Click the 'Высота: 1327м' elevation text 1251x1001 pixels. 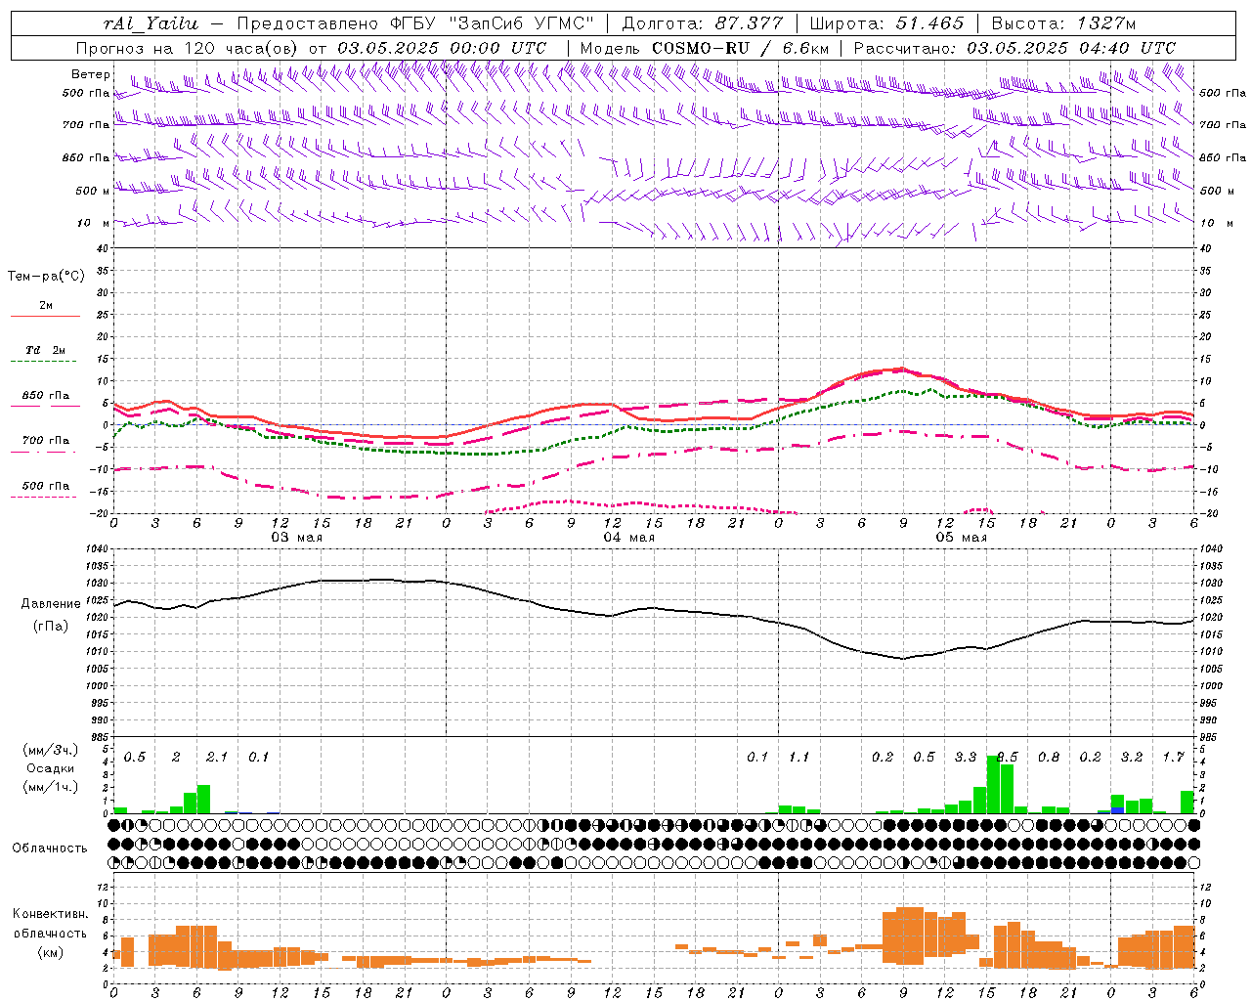click(x=1063, y=23)
